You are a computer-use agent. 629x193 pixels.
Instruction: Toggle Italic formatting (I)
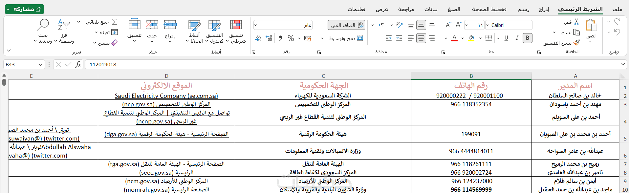point(517,38)
